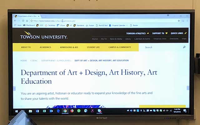
Task: Open File Explorer from the taskbar
Action: click(x=30, y=111)
